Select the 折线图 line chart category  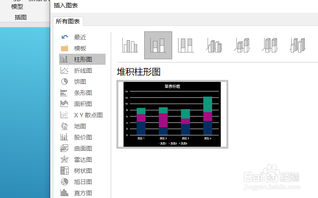(82, 70)
